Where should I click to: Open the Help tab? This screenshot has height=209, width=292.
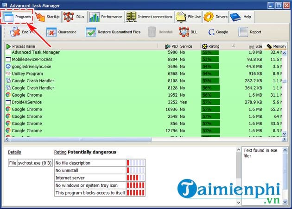(x=241, y=17)
